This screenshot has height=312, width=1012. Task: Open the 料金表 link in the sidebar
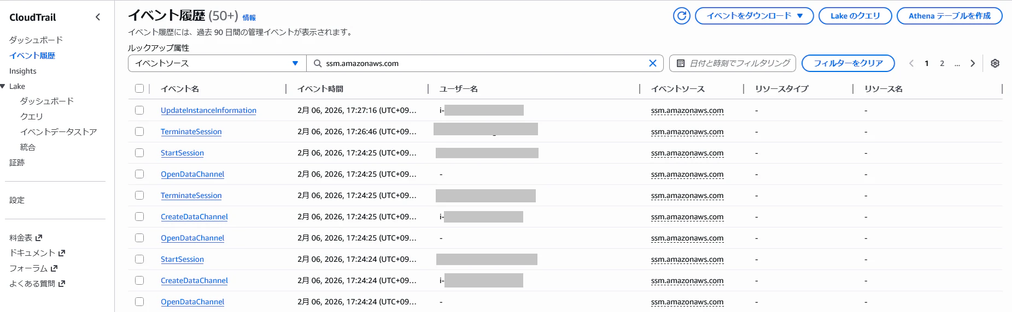(21, 238)
